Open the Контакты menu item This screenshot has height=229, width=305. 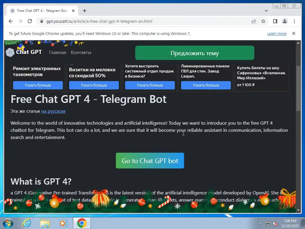81,52
